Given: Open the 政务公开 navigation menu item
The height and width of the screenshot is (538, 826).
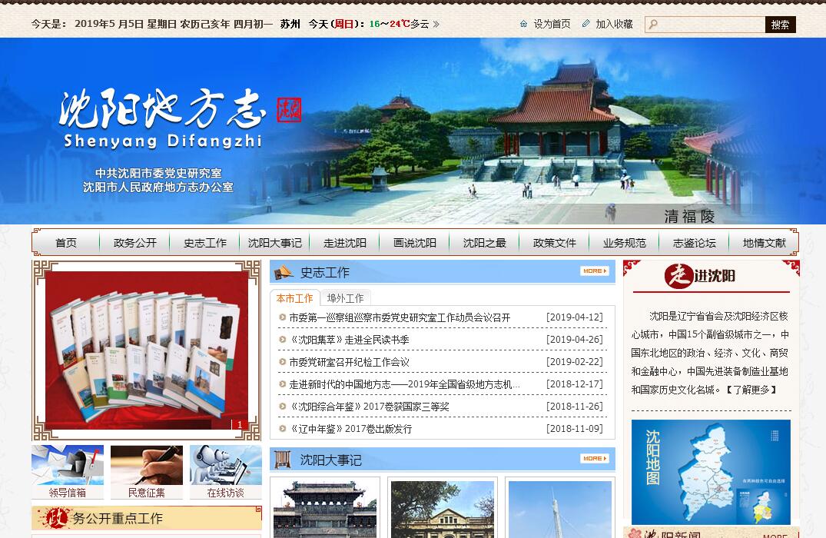Looking at the screenshot, I should click(134, 243).
